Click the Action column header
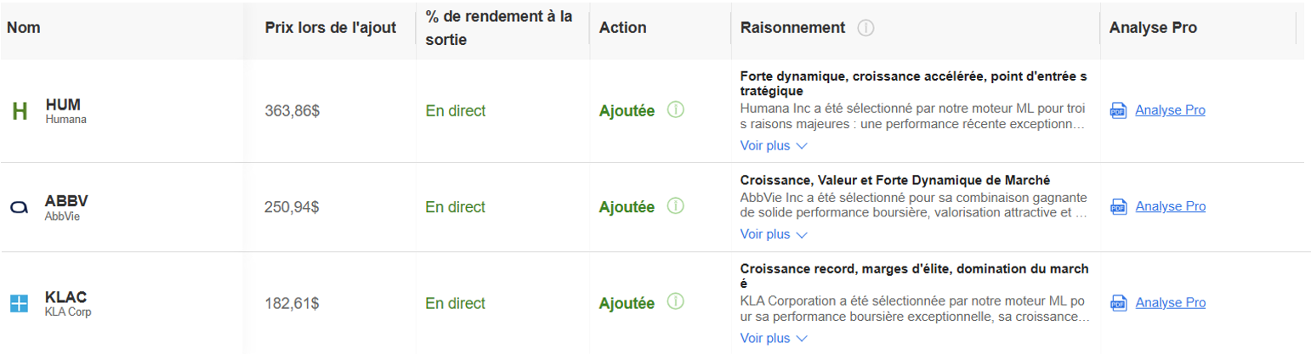This screenshot has width=1311, height=354. (x=622, y=28)
